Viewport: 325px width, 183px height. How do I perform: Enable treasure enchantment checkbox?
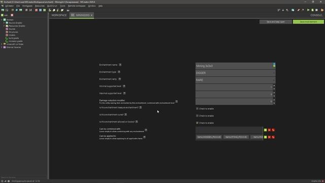click(198, 108)
